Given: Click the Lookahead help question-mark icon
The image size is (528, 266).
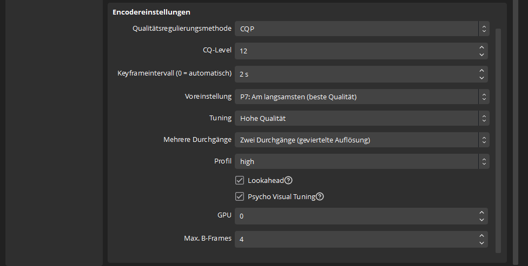Looking at the screenshot, I should (x=288, y=180).
